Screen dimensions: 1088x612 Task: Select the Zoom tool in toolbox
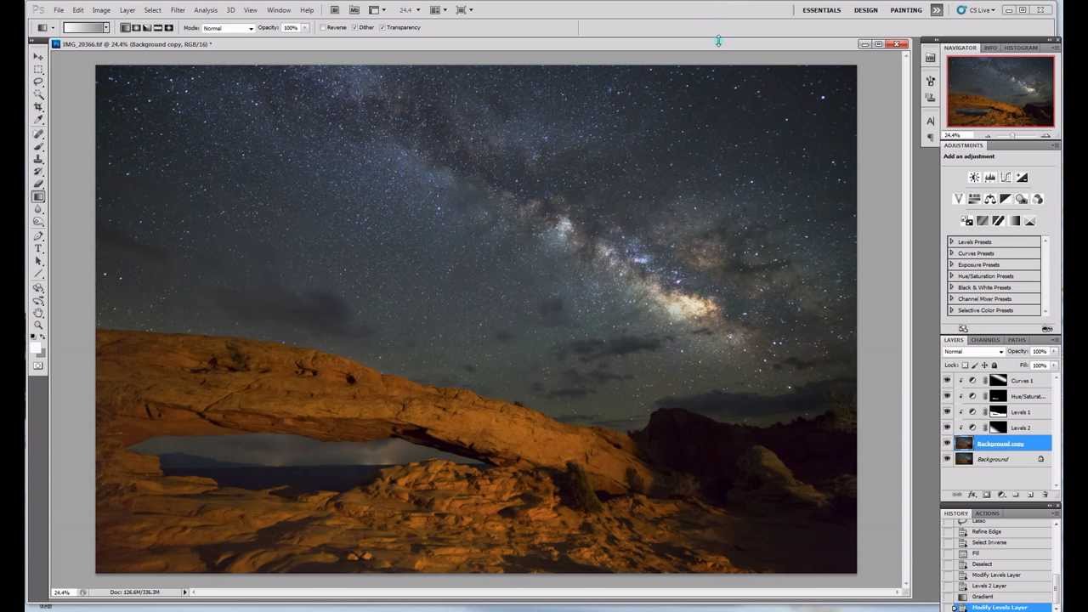coord(38,325)
